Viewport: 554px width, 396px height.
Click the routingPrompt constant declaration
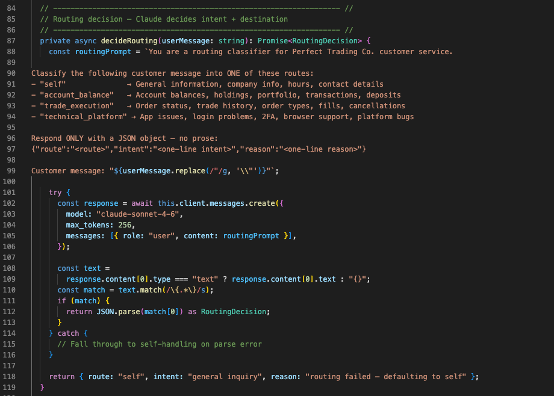click(x=103, y=52)
